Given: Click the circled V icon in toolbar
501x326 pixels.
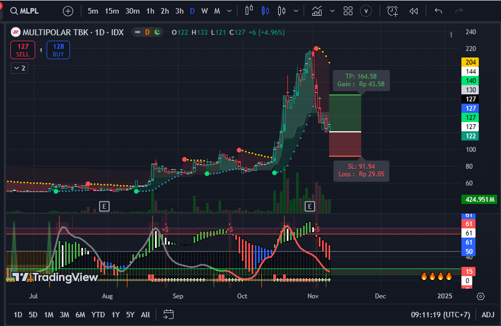Looking at the screenshot, I should tap(366, 11).
